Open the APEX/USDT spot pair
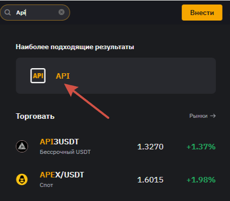Image resolution: width=230 pixels, height=201 pixels. (62, 175)
